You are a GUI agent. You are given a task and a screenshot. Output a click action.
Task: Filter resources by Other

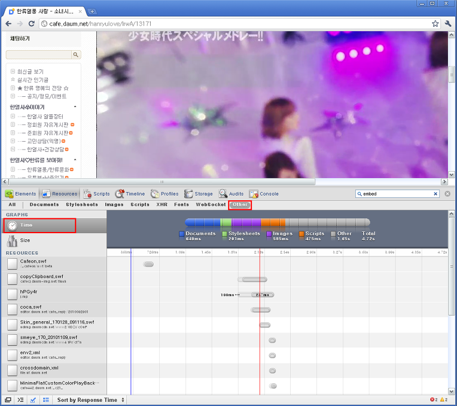coord(240,204)
